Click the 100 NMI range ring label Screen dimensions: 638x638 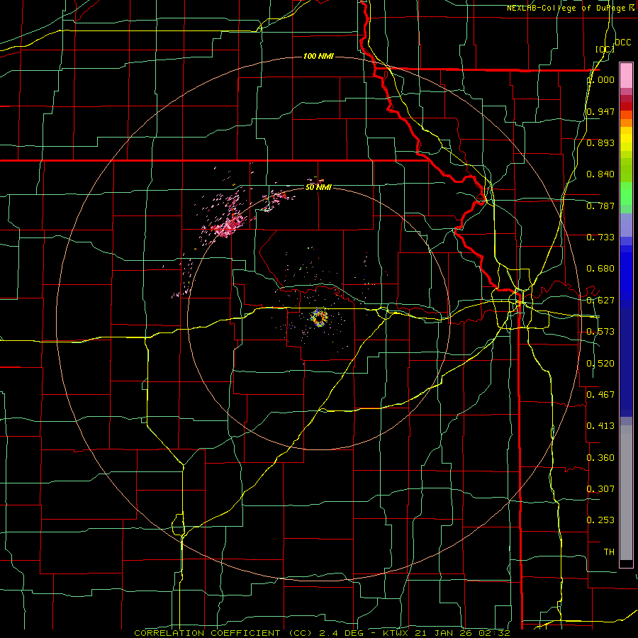coord(318,56)
